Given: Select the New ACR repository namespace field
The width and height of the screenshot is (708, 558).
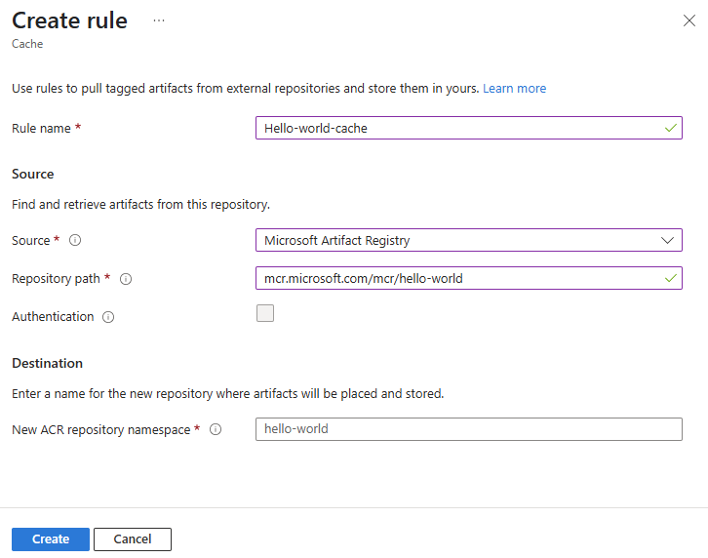Looking at the screenshot, I should click(468, 429).
